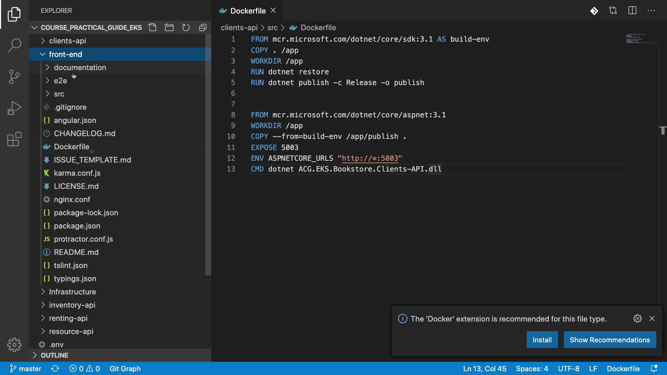Open the Source Control view
Image resolution: width=667 pixels, height=375 pixels.
(x=14, y=77)
